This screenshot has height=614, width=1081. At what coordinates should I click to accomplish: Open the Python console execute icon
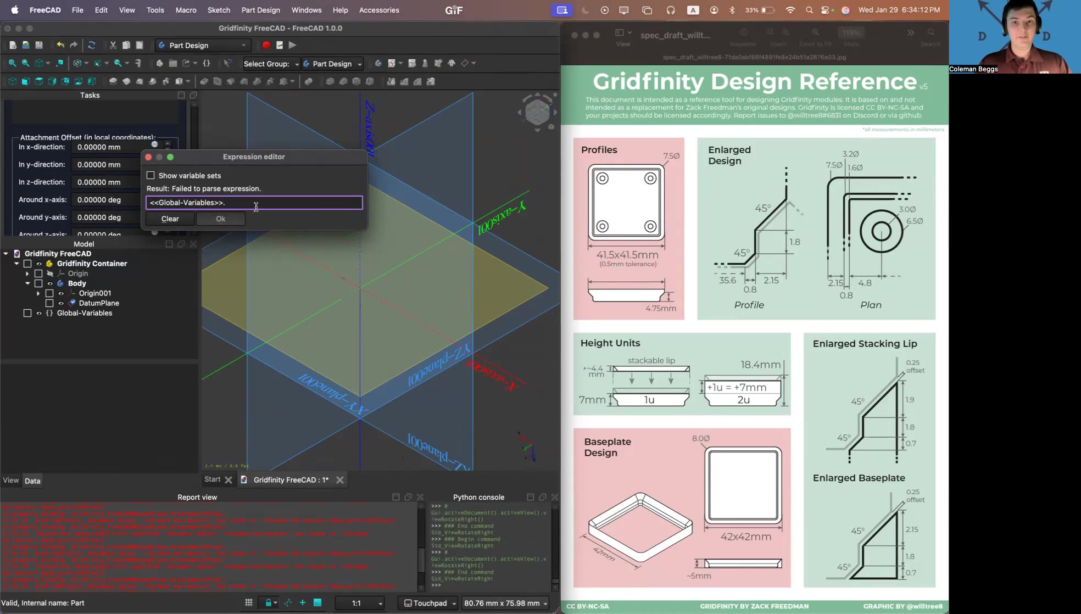(x=292, y=45)
